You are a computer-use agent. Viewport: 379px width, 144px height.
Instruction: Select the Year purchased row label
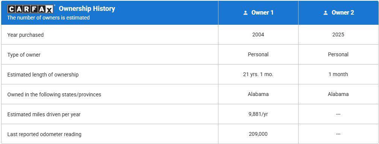pos(26,35)
